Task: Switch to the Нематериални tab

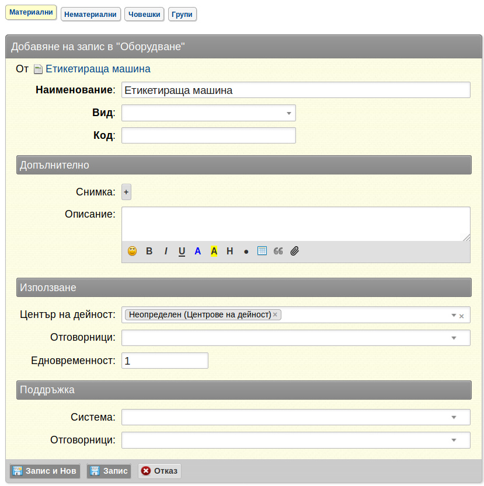Action: pyautogui.click(x=90, y=14)
